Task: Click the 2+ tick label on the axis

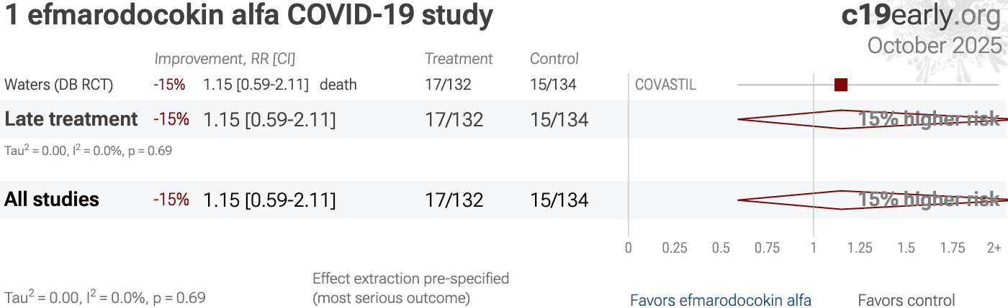Action: click(x=994, y=248)
